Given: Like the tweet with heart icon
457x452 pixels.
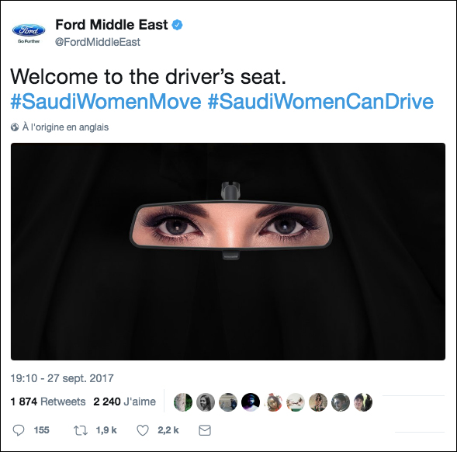Looking at the screenshot, I should point(143,430).
